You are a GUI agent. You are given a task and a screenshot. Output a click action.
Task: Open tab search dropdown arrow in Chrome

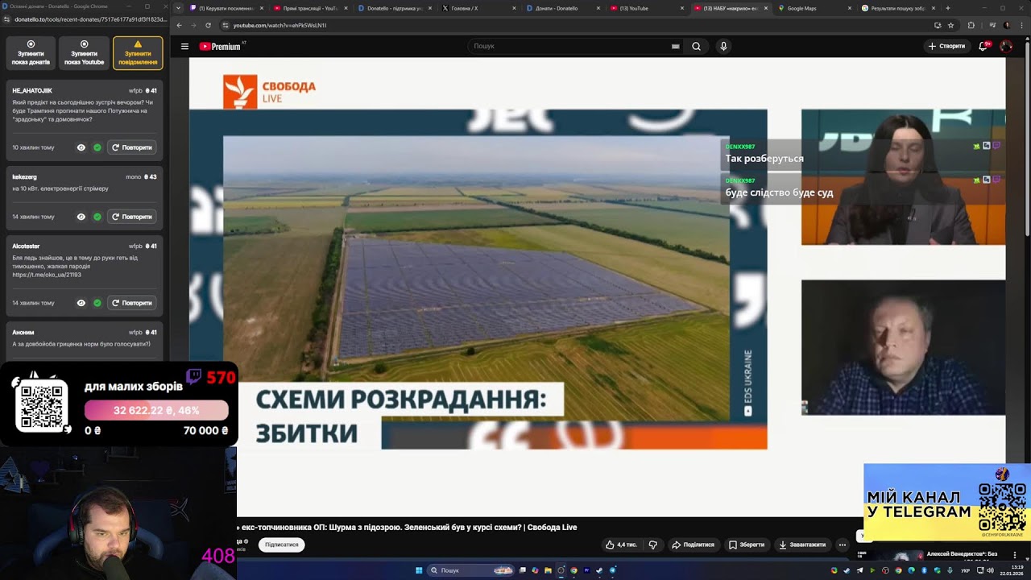point(177,8)
